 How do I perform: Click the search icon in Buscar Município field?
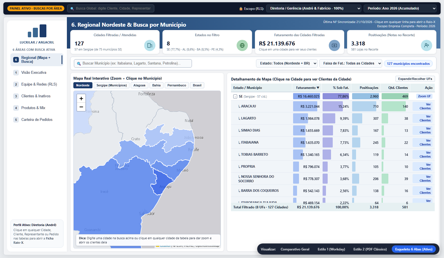coord(79,64)
